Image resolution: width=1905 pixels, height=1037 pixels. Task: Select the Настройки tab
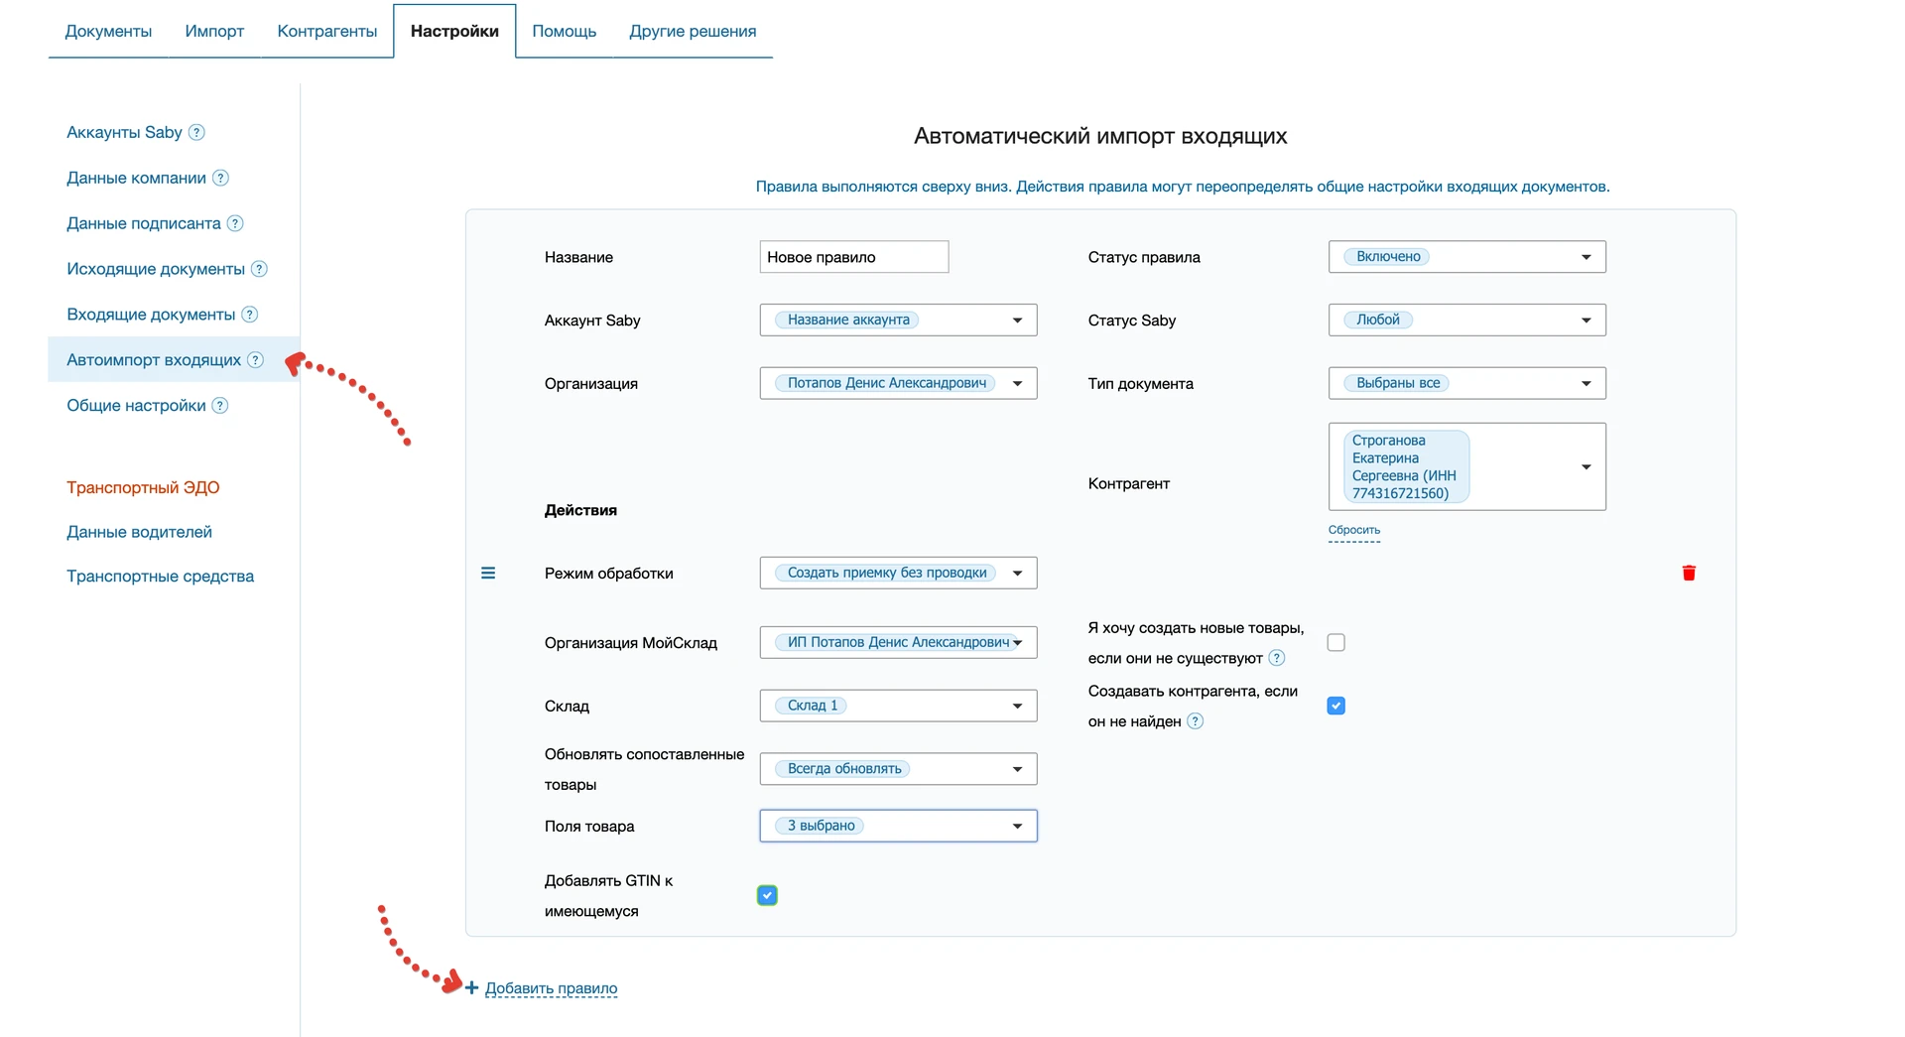[x=454, y=31]
